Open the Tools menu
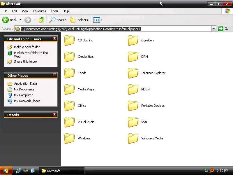233x175 pixels. tap(54, 11)
